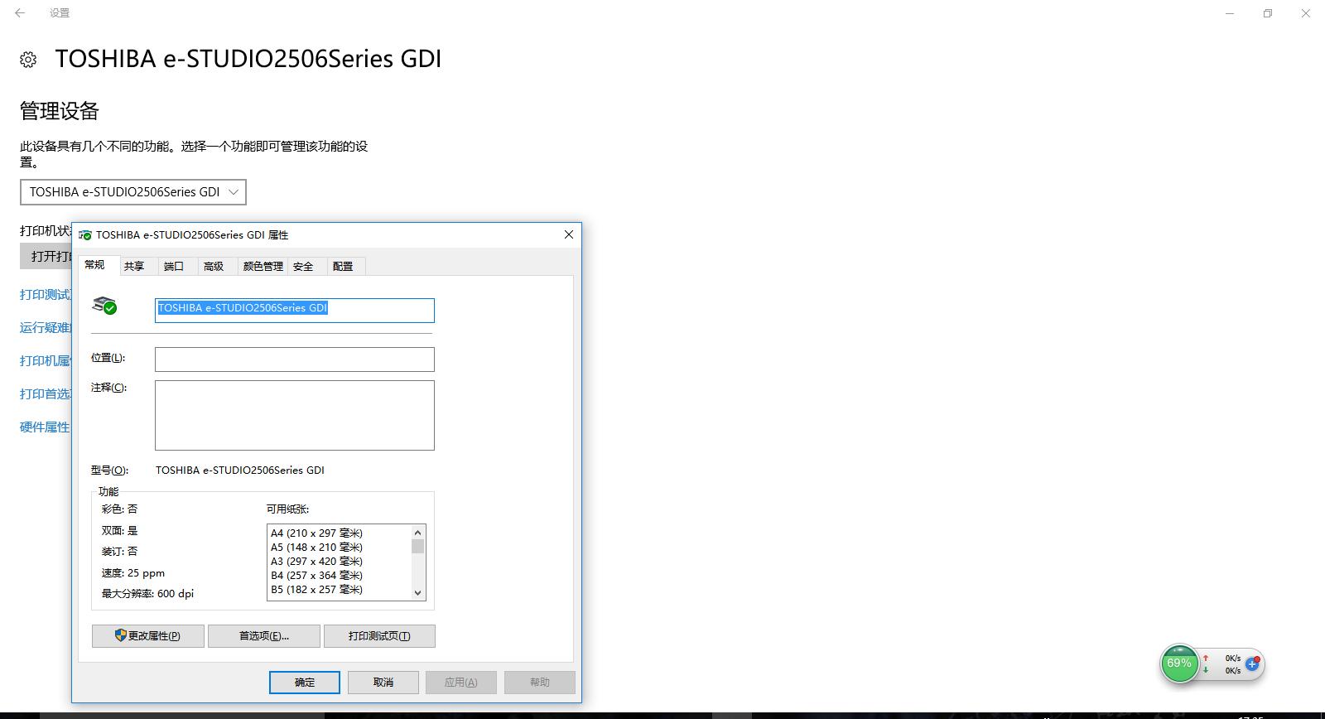Click the blue plus icon on floating widget
The width and height of the screenshot is (1325, 719).
tap(1252, 664)
